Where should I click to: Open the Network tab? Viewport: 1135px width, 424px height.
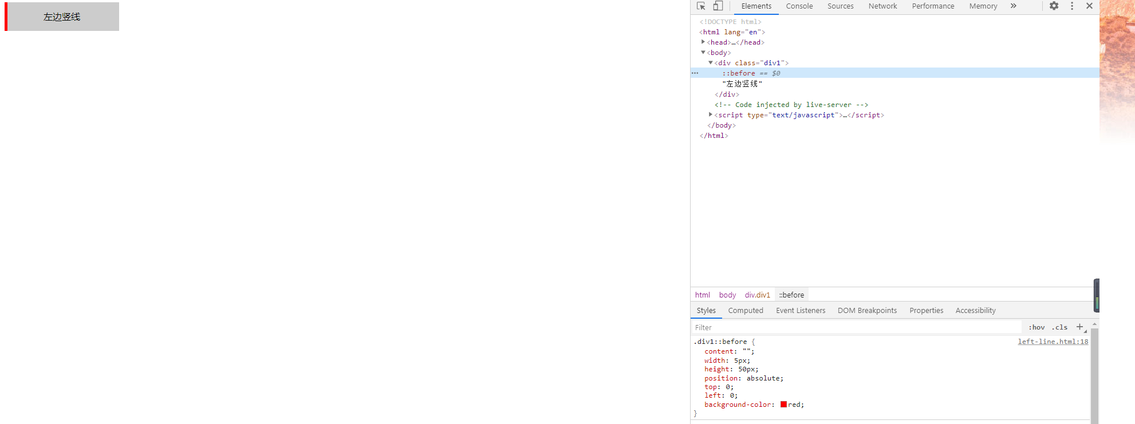882,6
